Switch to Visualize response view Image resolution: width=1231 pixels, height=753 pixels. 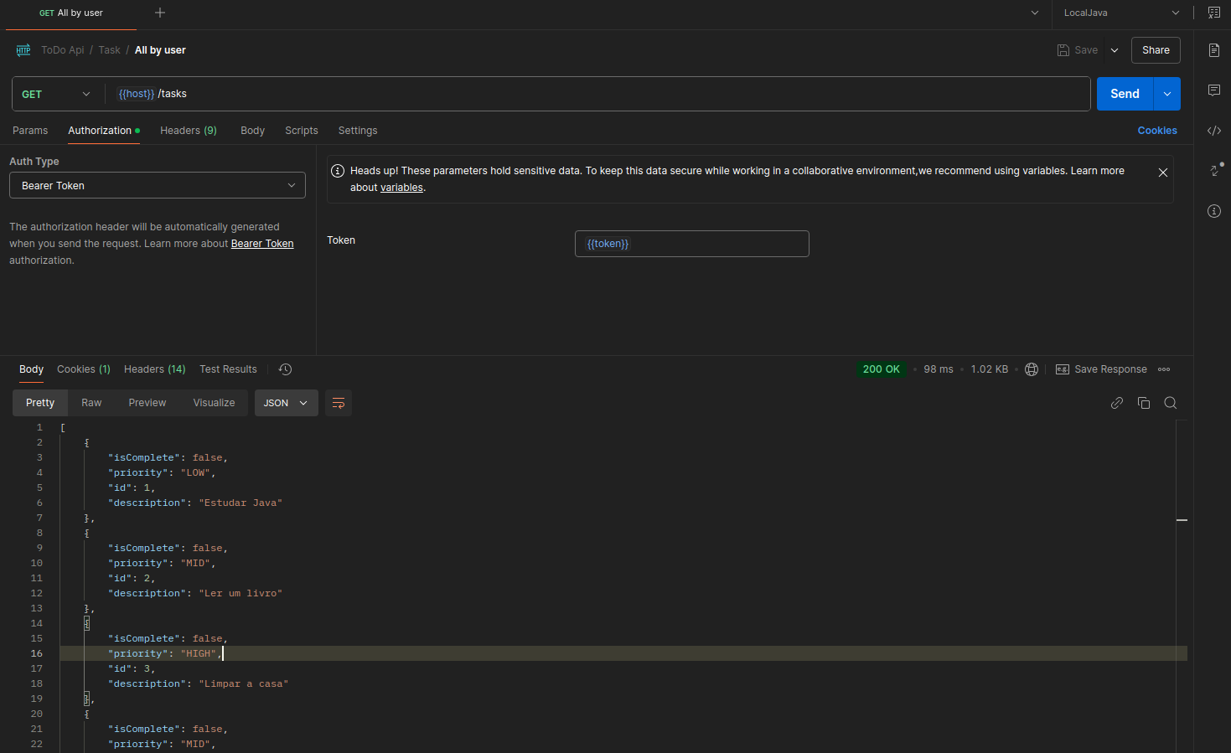coord(214,403)
